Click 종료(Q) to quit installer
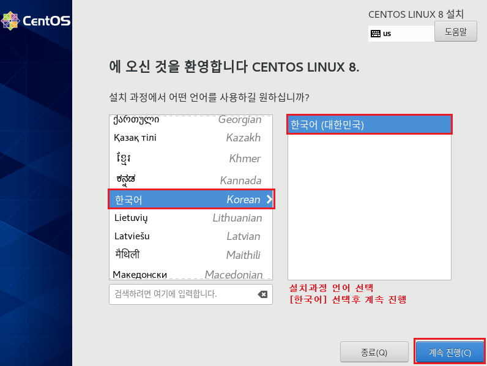 coord(374,352)
